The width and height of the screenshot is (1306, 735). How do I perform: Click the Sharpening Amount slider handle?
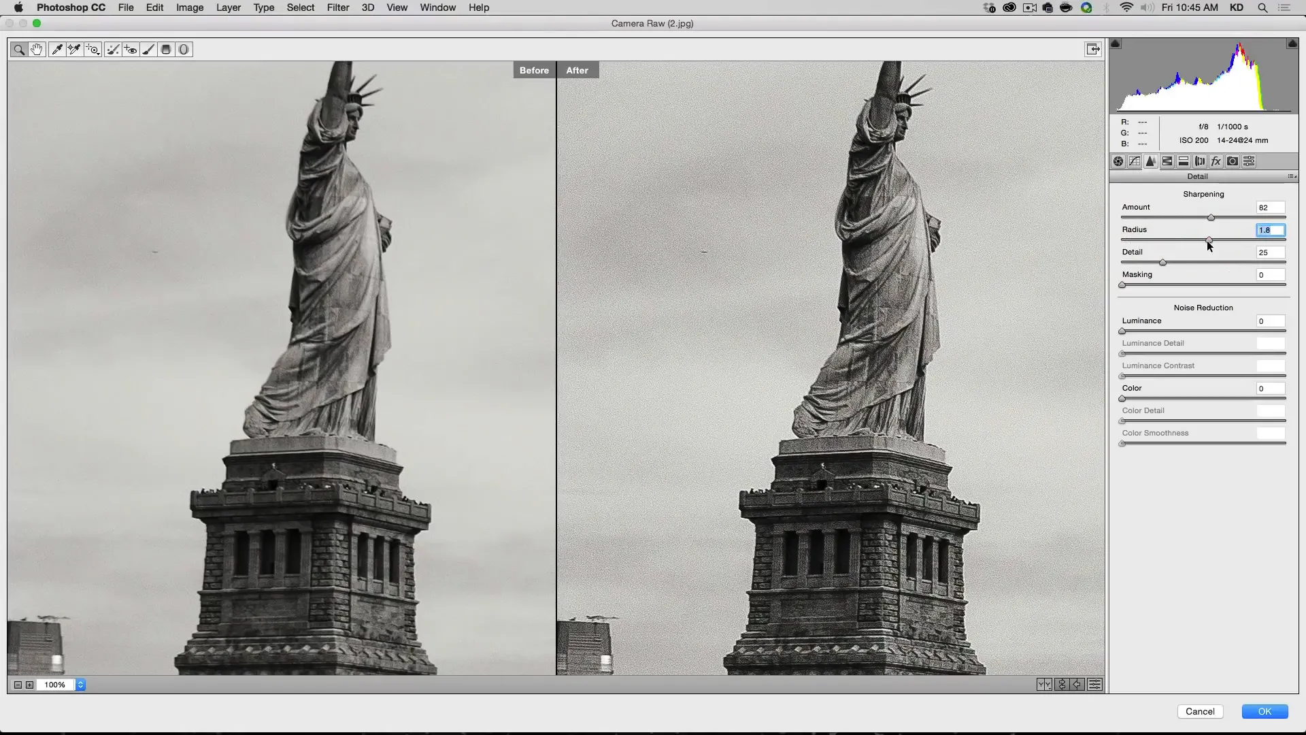pyautogui.click(x=1211, y=218)
